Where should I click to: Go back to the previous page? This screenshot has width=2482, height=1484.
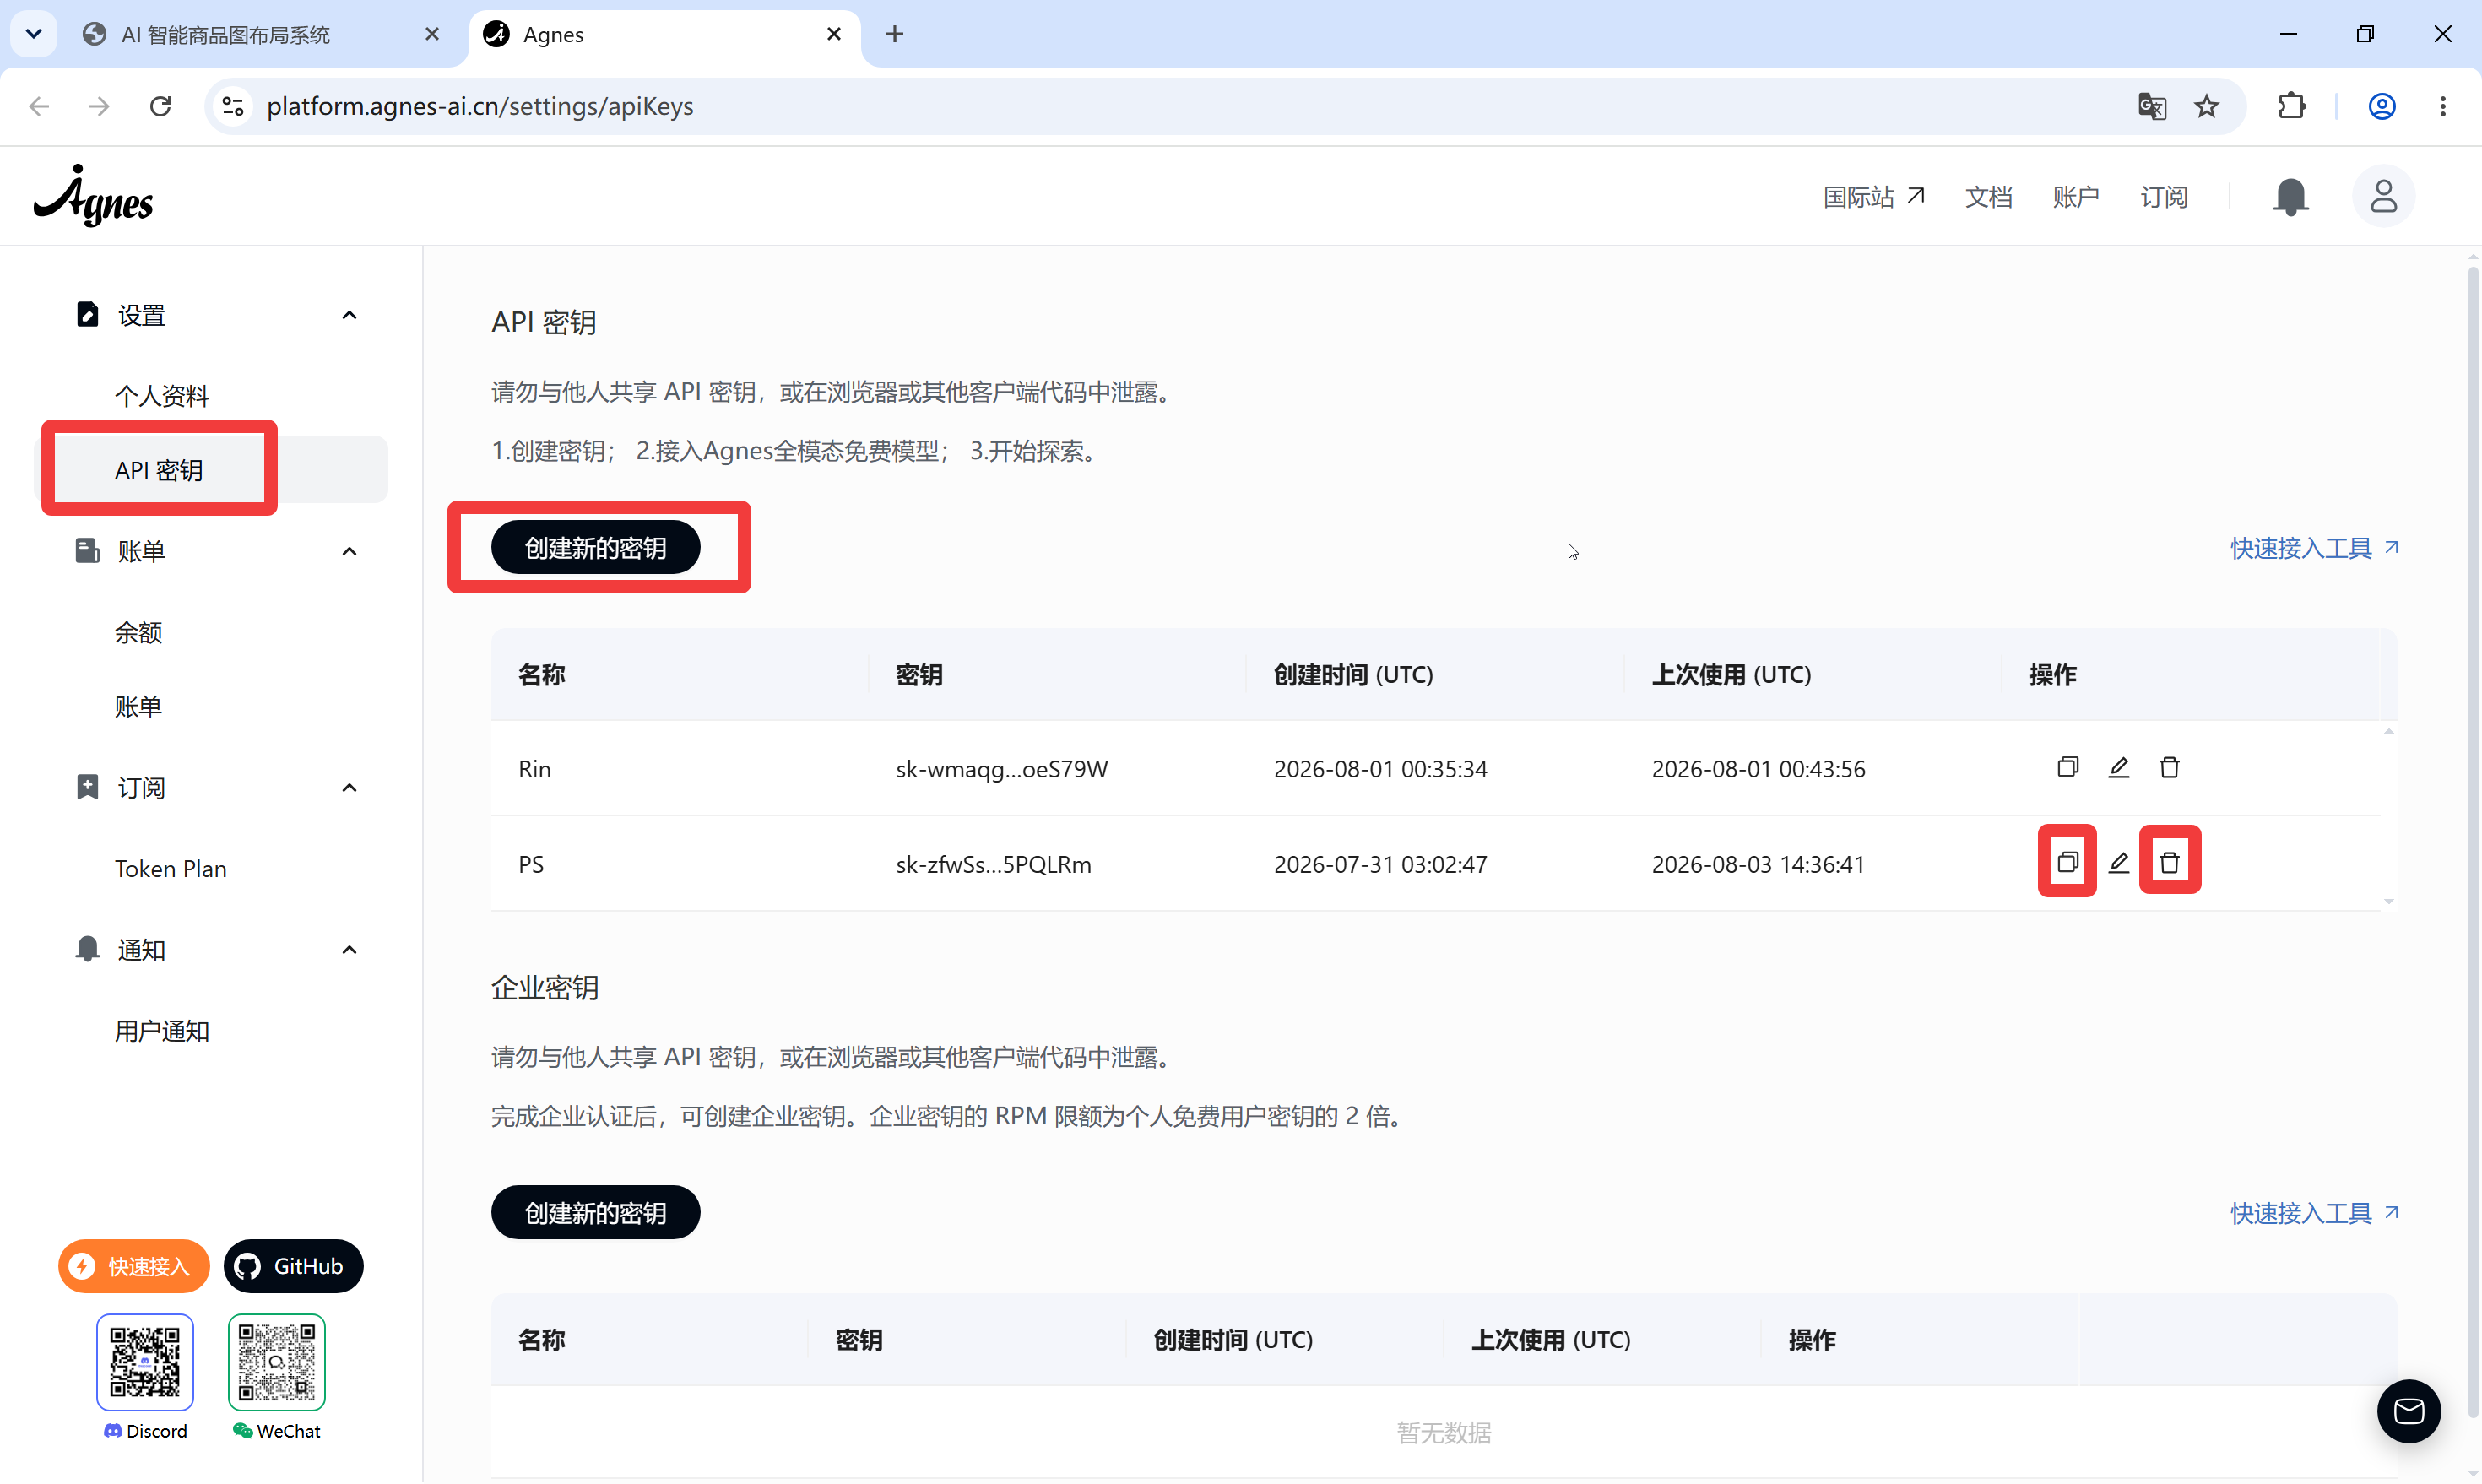[39, 106]
